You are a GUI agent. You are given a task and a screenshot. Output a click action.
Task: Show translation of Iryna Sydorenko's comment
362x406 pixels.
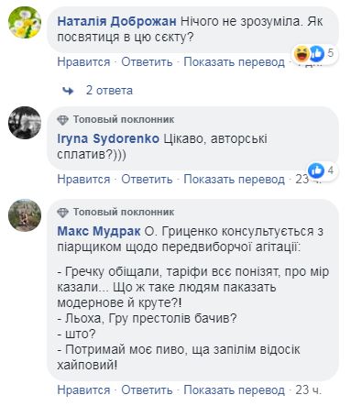pyautogui.click(x=234, y=179)
